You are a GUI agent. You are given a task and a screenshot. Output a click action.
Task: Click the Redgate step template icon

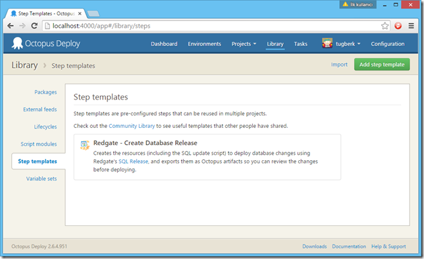click(x=85, y=146)
